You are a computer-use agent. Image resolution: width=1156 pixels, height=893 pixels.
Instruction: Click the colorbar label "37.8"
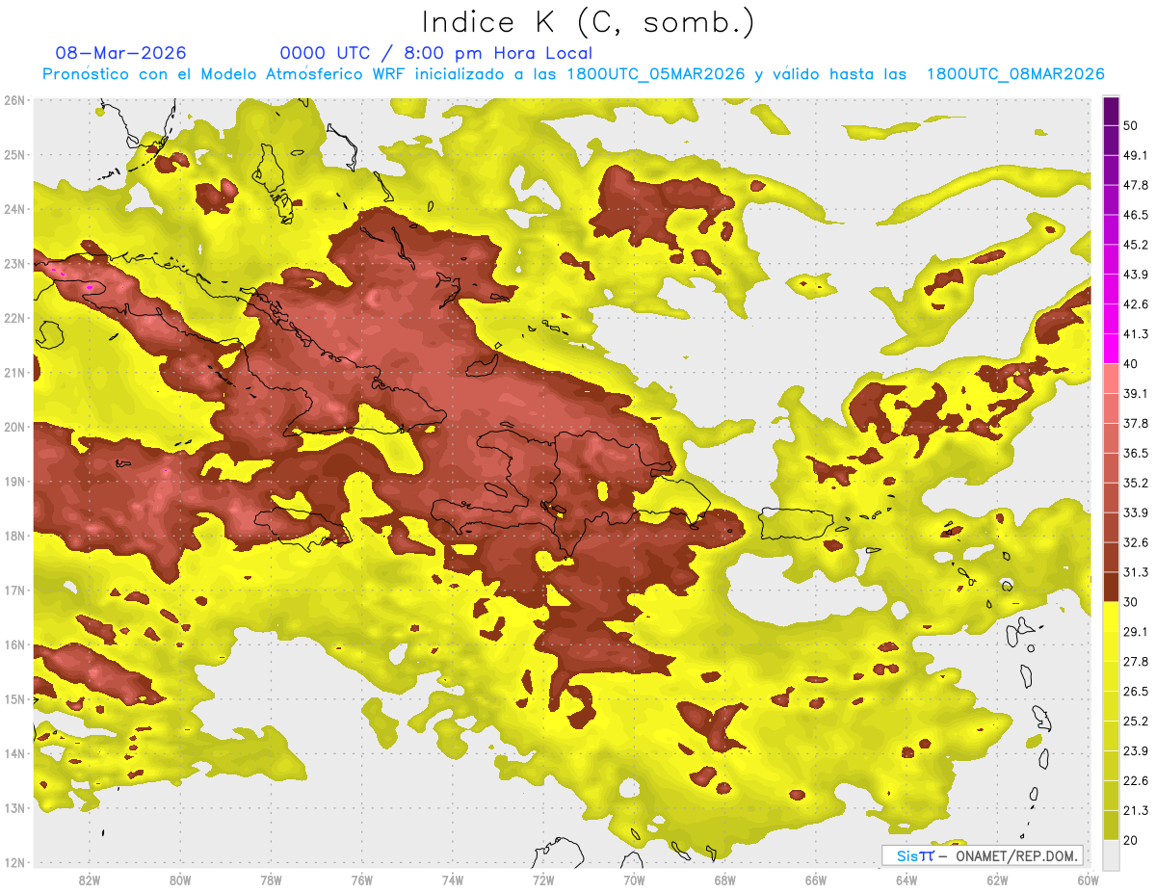point(1136,423)
